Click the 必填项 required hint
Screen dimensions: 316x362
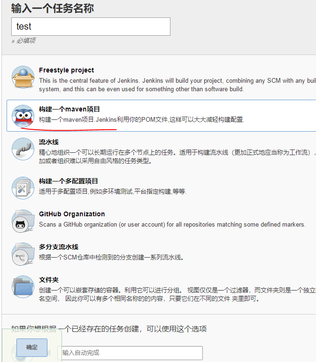[x=23, y=40]
